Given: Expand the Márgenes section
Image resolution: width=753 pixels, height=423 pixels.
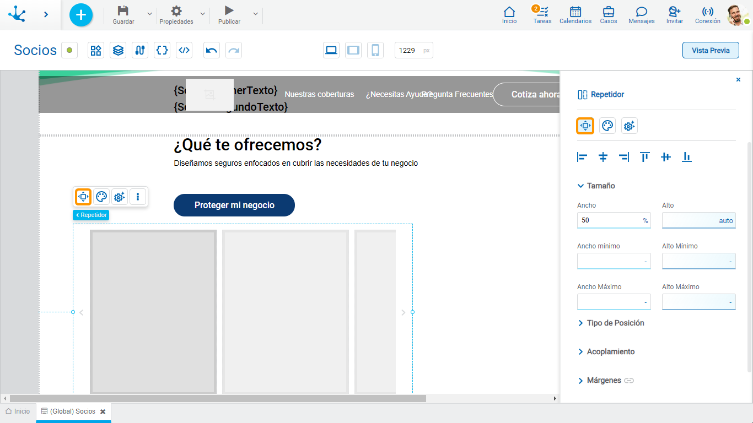Looking at the screenshot, I should [x=599, y=380].
